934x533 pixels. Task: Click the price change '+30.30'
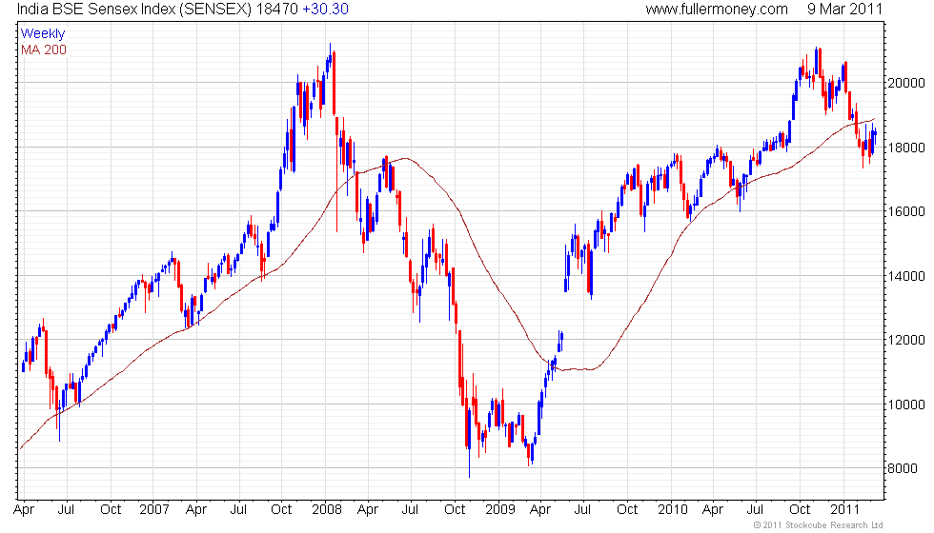click(x=325, y=10)
